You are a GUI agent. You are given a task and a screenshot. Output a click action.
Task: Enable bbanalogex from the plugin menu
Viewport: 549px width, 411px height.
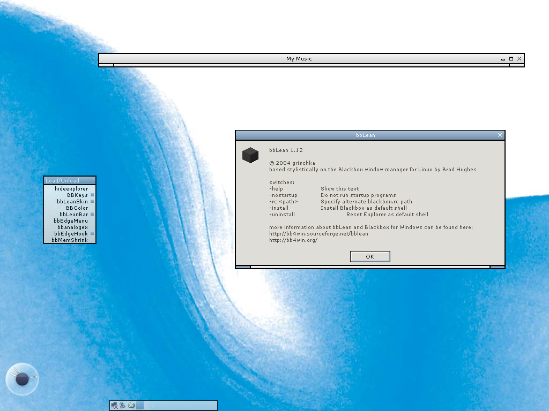tap(72, 227)
